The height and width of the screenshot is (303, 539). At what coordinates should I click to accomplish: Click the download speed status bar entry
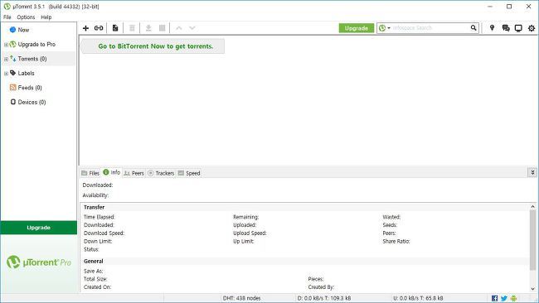324,298
